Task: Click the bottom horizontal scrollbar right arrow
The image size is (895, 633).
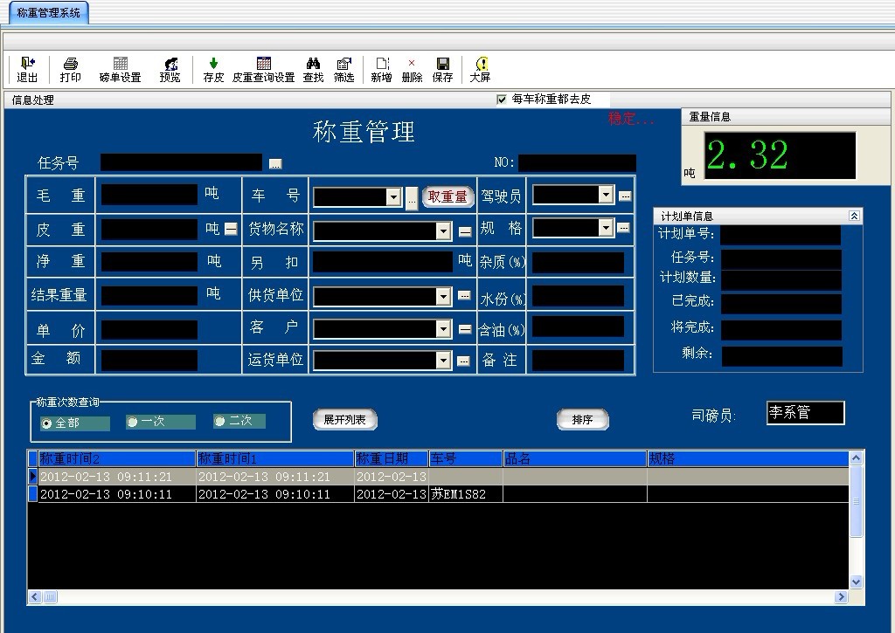Action: 839,597
